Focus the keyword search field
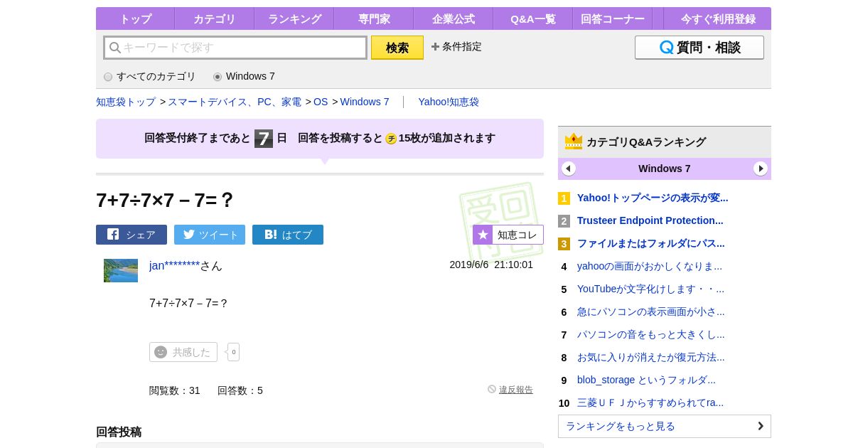The height and width of the screenshot is (448, 853). pos(235,48)
